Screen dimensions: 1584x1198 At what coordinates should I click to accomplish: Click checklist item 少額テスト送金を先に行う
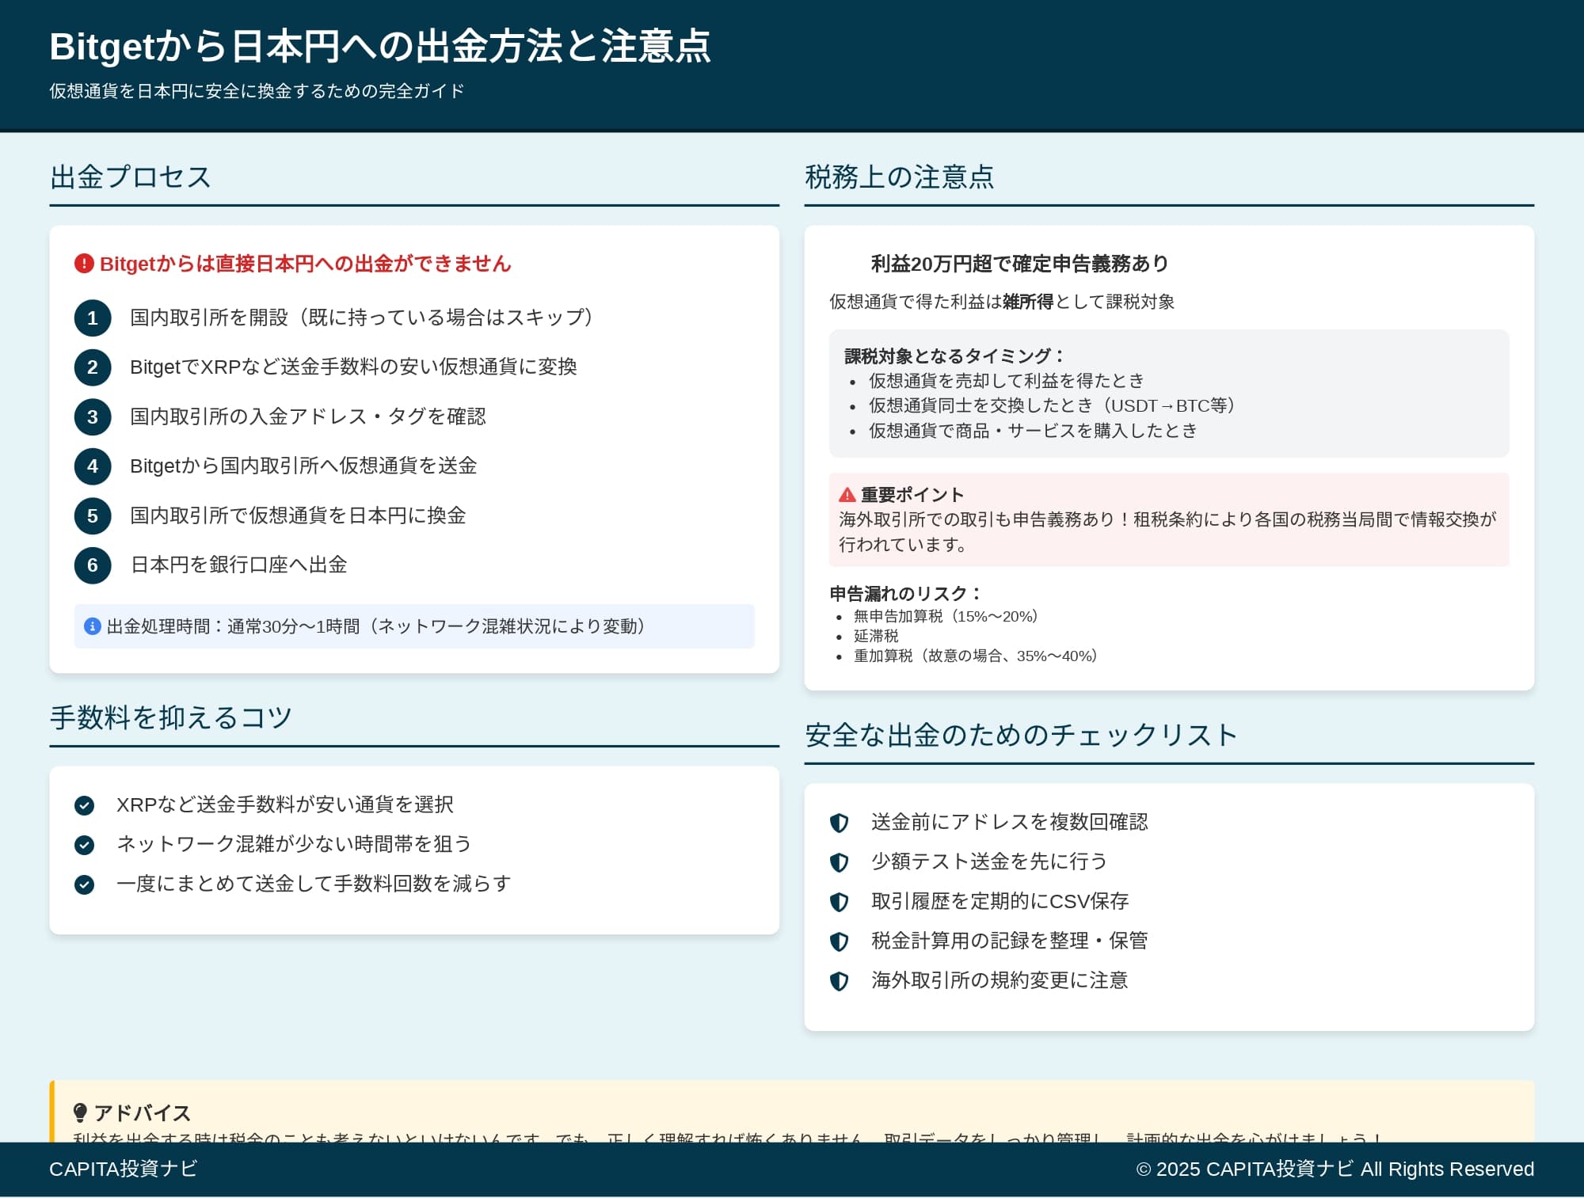click(x=989, y=861)
